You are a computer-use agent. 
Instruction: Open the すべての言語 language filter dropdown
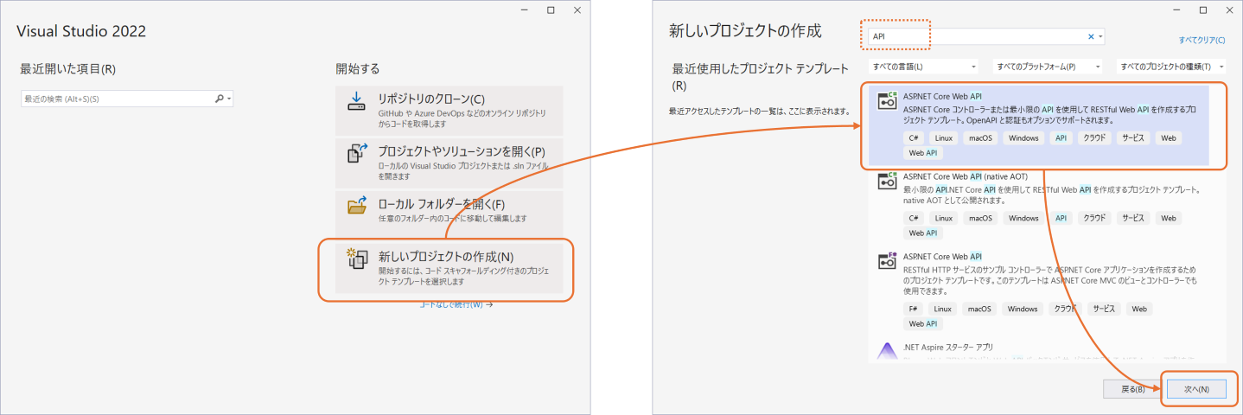pos(923,67)
